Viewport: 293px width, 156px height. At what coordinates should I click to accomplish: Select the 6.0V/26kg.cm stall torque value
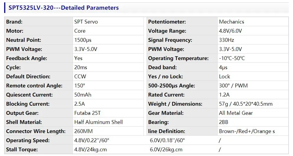tap(166, 150)
